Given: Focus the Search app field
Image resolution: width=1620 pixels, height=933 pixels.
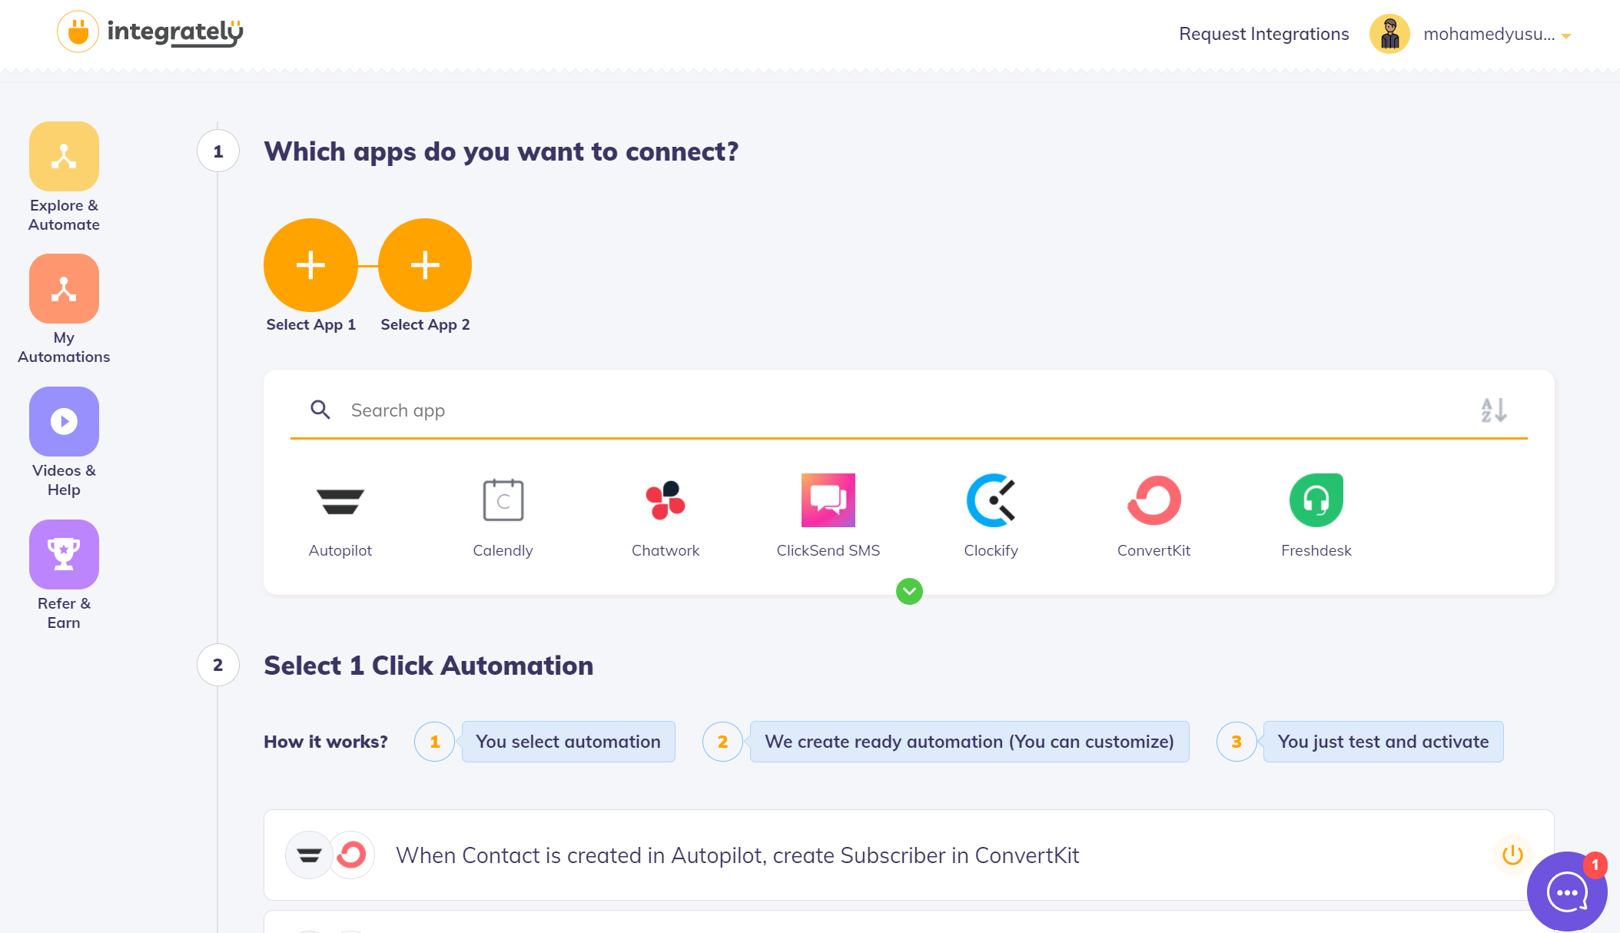Looking at the screenshot, I should 908,410.
